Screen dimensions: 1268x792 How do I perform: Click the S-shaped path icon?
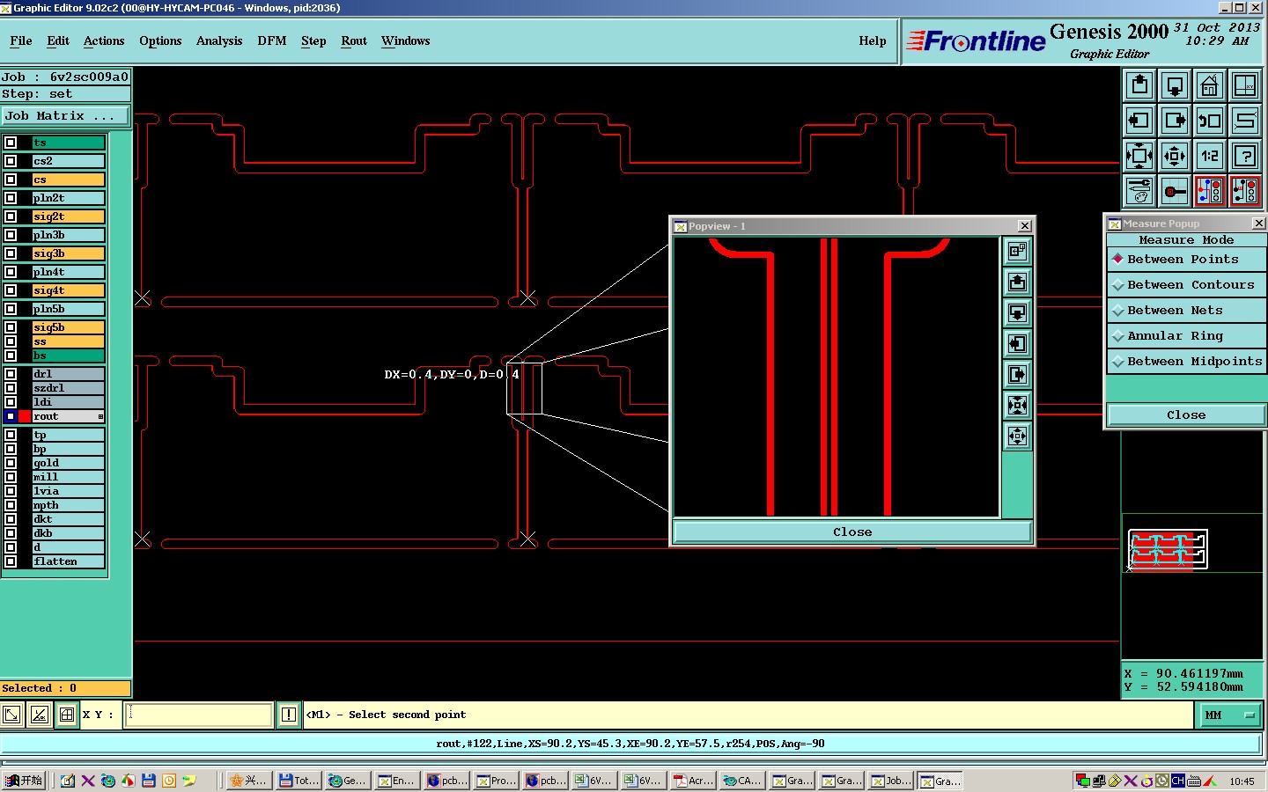(x=1245, y=121)
